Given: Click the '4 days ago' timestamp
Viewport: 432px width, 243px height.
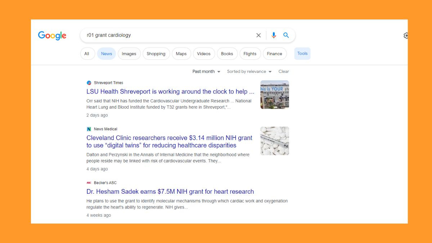Looking at the screenshot, I should point(97,169).
